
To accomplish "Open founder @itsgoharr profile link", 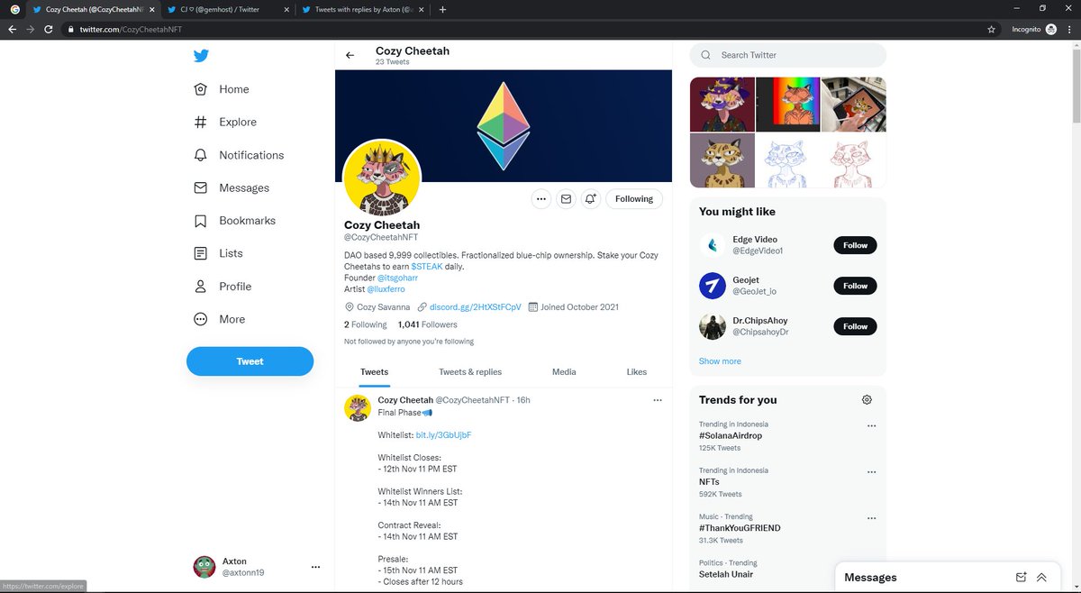I will pyautogui.click(x=396, y=278).
